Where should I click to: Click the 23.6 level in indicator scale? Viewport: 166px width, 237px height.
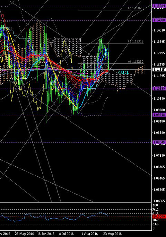point(156,224)
